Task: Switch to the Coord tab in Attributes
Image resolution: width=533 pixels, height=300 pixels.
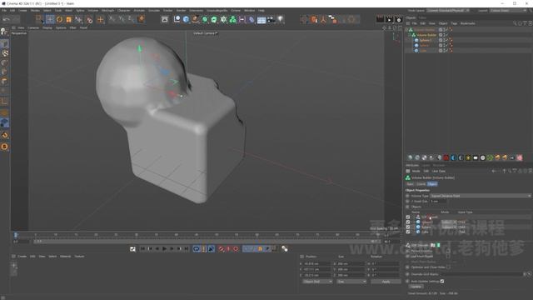Action: 421,184
